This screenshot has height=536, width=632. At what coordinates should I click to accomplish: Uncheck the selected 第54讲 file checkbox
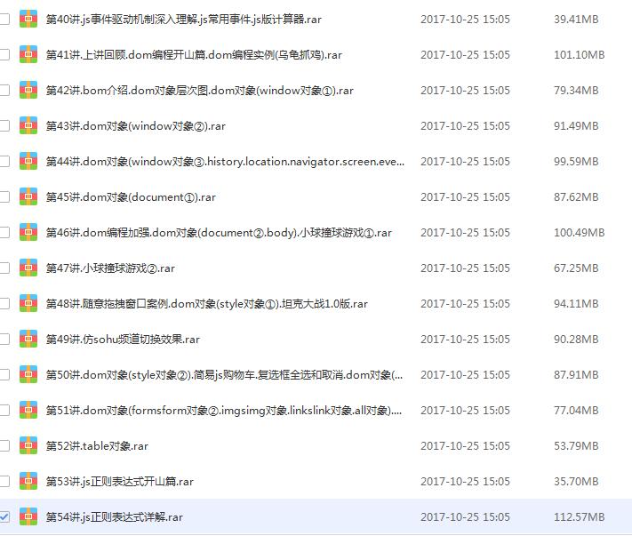pos(4,516)
